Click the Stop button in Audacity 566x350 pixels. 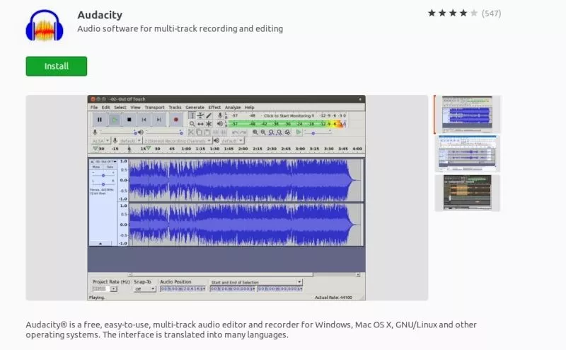pyautogui.click(x=129, y=120)
